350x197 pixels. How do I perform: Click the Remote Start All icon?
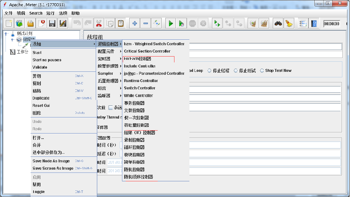tap(217, 23)
